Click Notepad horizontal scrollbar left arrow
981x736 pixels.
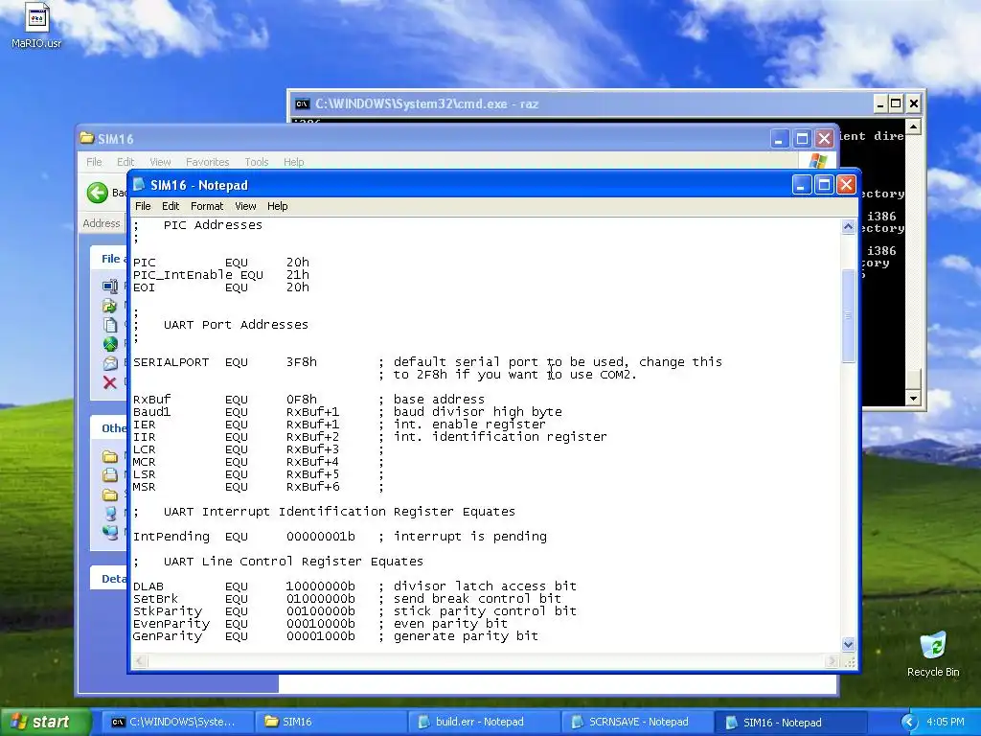click(x=140, y=661)
